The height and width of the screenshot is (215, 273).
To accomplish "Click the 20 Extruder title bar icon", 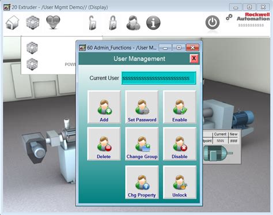I will coord(7,7).
